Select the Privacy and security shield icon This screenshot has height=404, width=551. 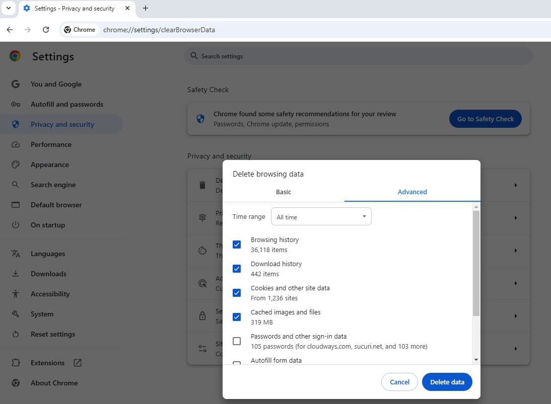click(x=15, y=124)
